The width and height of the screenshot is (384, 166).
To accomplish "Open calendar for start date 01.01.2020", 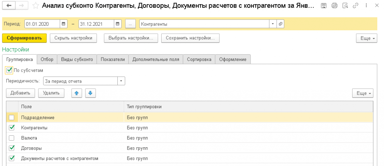I will (64, 24).
